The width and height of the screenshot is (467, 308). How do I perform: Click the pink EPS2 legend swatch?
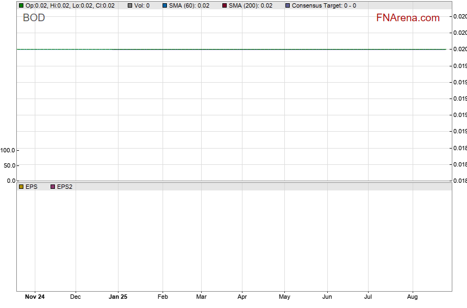click(x=53, y=187)
